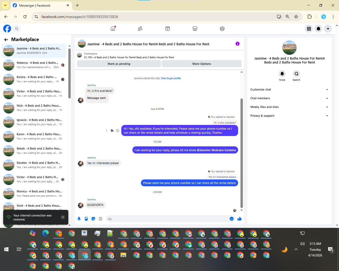Image resolution: width=339 pixels, height=271 pixels.
Task: Click the Facebook logo
Action: (7, 29)
